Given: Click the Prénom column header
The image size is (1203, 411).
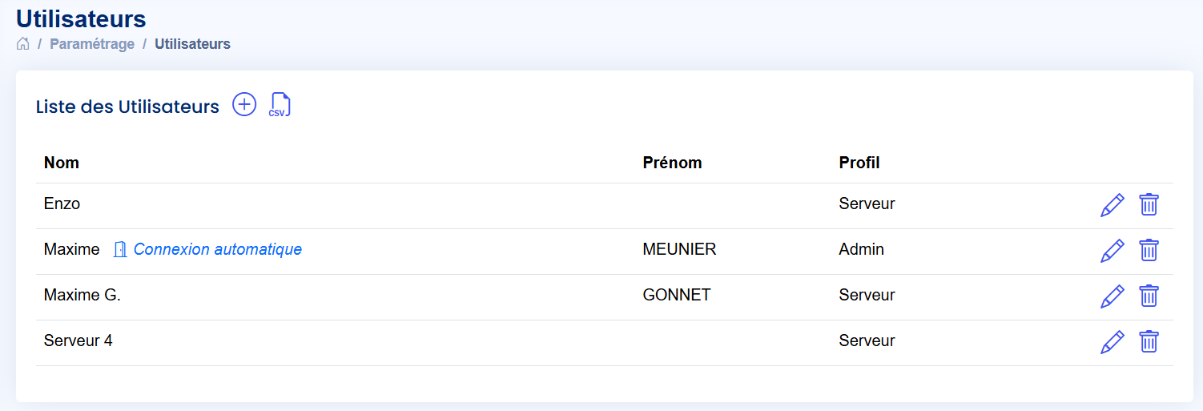Looking at the screenshot, I should [x=672, y=163].
